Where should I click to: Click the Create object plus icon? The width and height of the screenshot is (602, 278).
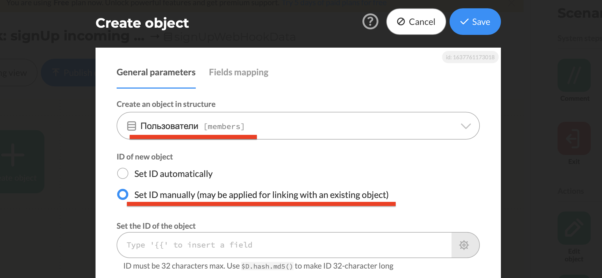click(12, 155)
